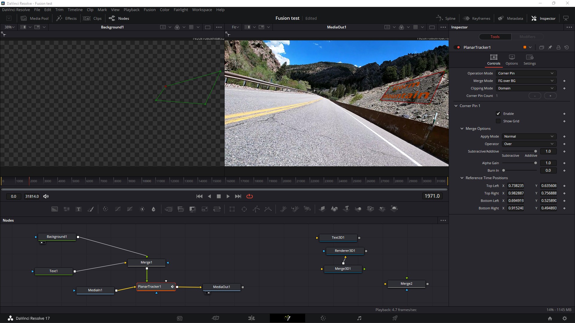Reset PlanarTracker1 to defaults
This screenshot has height=323, width=575.
point(567,47)
